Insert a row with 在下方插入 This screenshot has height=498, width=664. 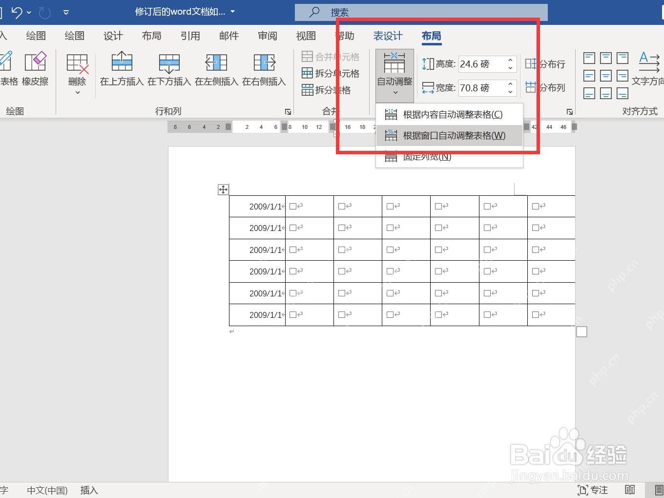coord(169,69)
